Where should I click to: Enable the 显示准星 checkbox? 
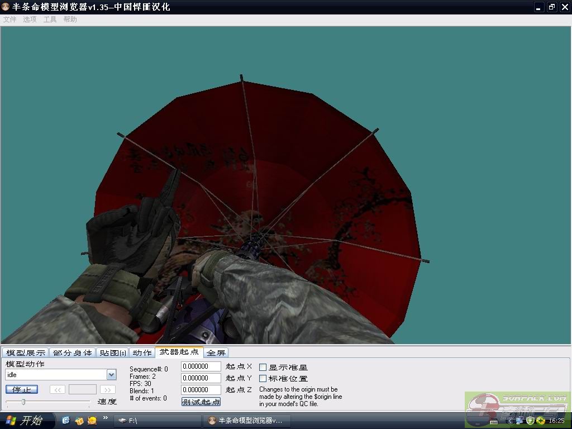[263, 368]
